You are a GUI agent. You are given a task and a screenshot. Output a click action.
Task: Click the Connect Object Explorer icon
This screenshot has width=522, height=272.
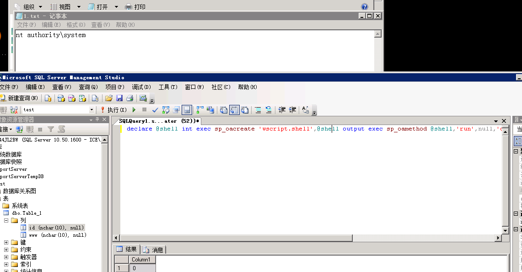tap(19, 129)
